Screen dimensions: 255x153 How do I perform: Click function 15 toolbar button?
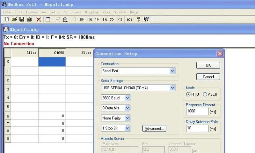[x=97, y=20]
